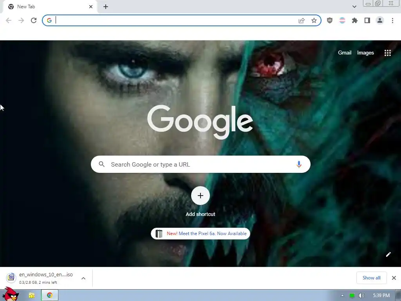
Task: Open Google Images link
Action: (365, 53)
